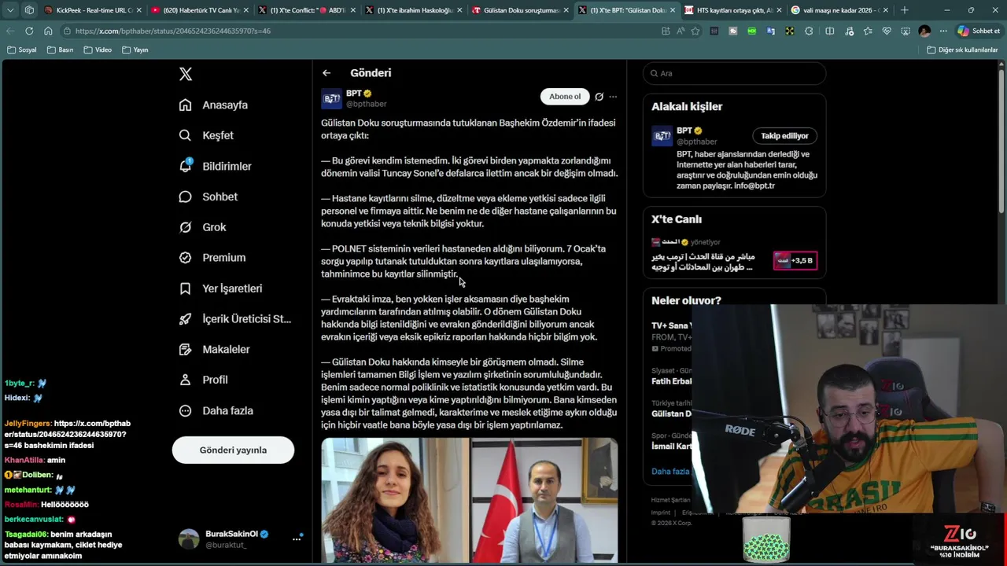The height and width of the screenshot is (566, 1007).
Task: Open Keşfet explore page
Action: (x=206, y=135)
